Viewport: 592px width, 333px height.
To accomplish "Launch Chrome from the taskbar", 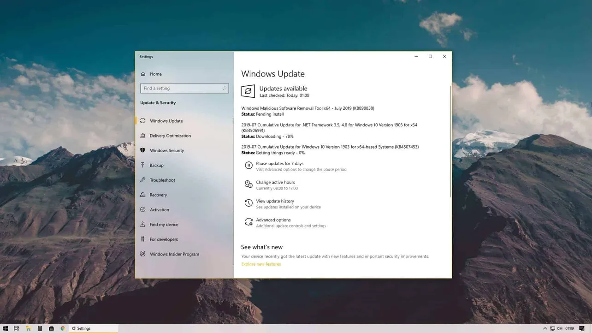I will [x=63, y=328].
